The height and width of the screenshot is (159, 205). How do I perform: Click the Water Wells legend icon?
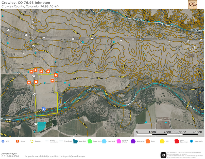(192, 141)
